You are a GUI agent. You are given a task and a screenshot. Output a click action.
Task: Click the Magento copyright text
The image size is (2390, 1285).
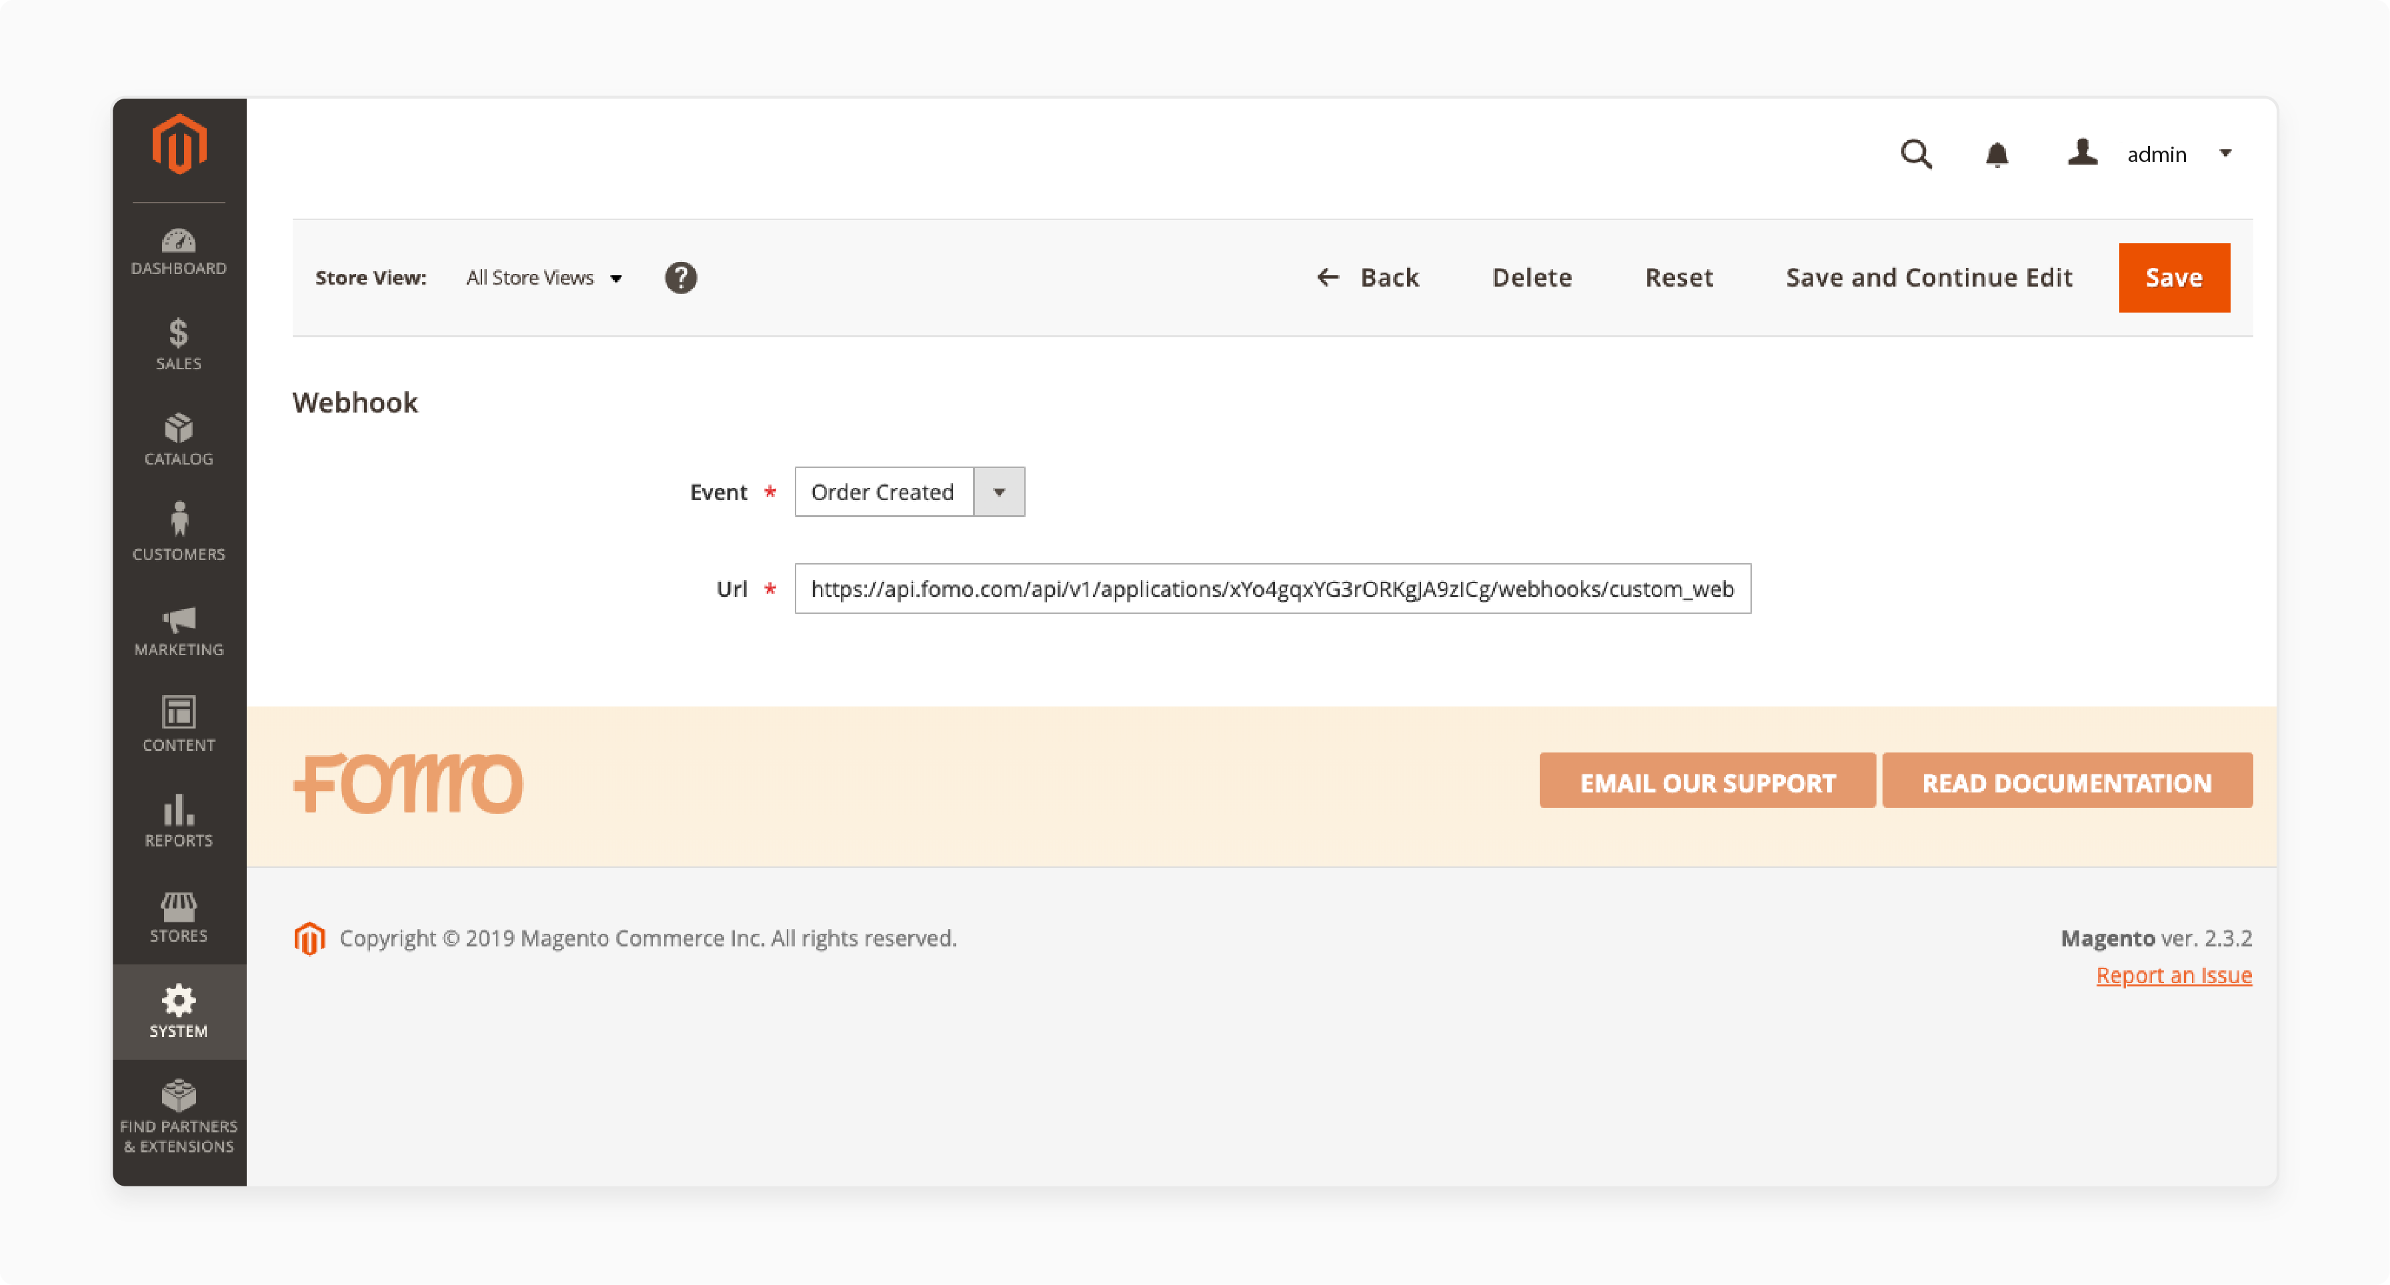(648, 938)
